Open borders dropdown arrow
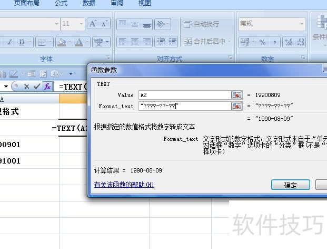The height and width of the screenshot is (249, 327). (x=51, y=42)
